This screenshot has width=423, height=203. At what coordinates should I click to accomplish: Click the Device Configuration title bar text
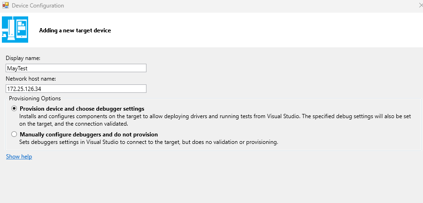[38, 5]
